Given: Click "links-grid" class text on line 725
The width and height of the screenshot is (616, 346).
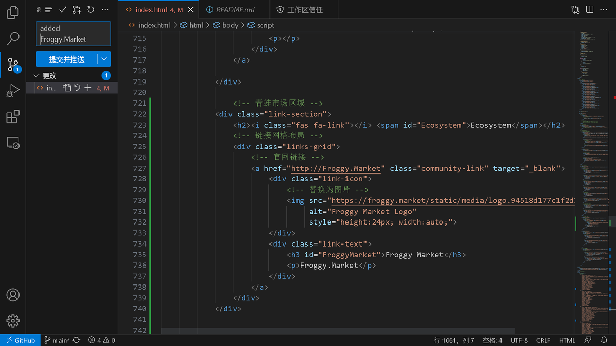Looking at the screenshot, I should (308, 147).
